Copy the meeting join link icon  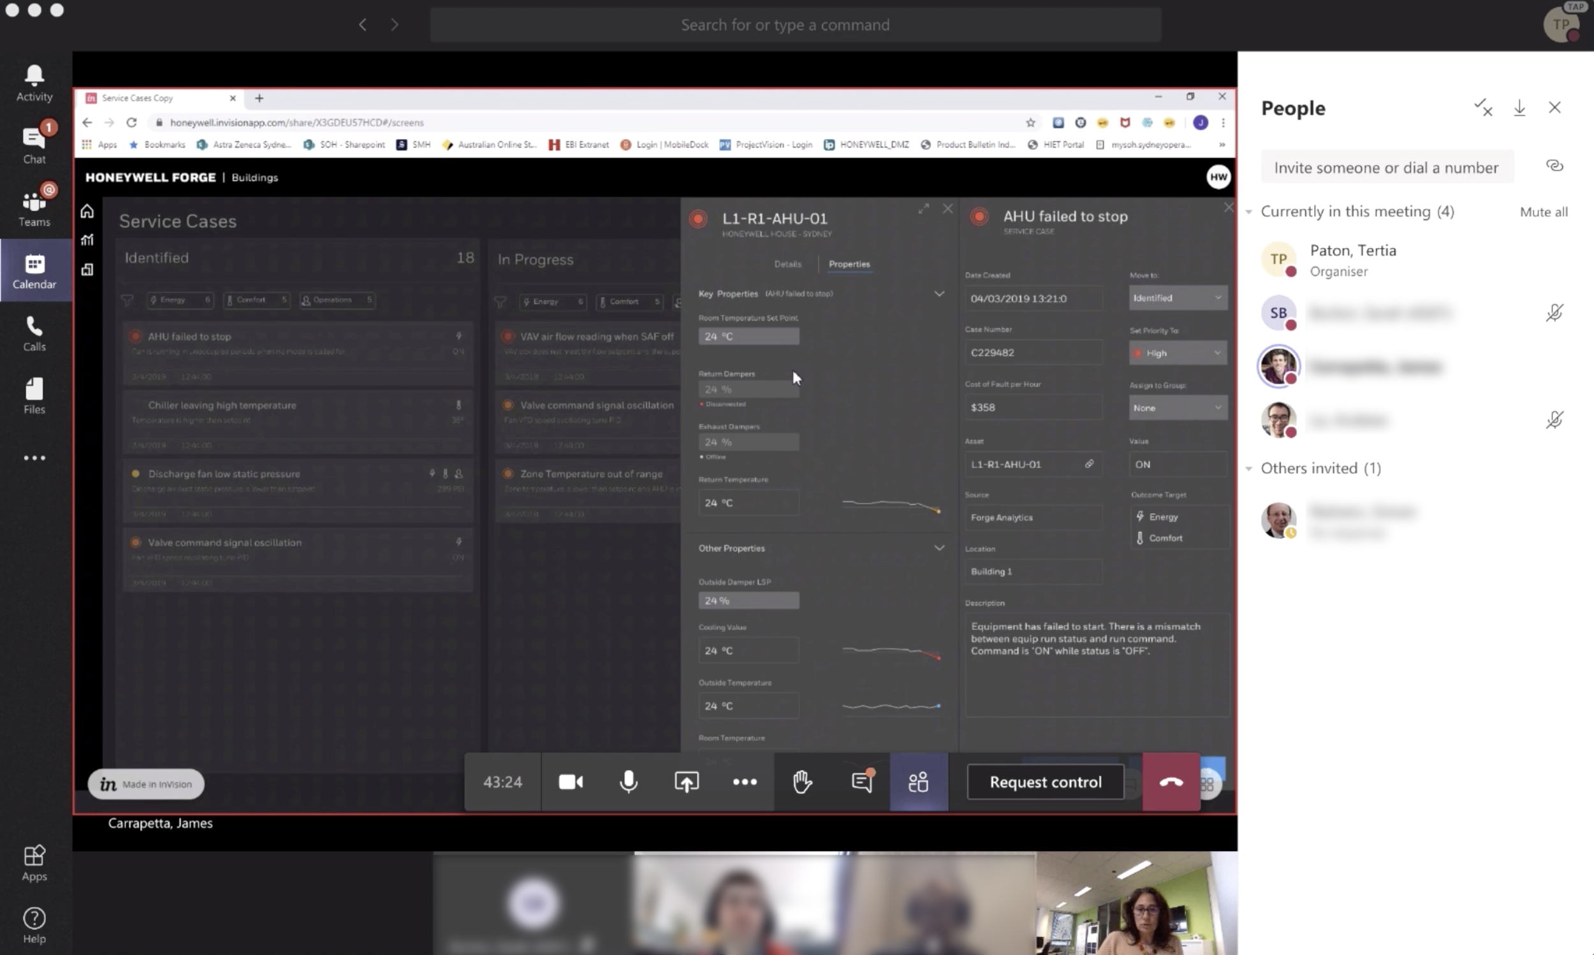pyautogui.click(x=1554, y=166)
